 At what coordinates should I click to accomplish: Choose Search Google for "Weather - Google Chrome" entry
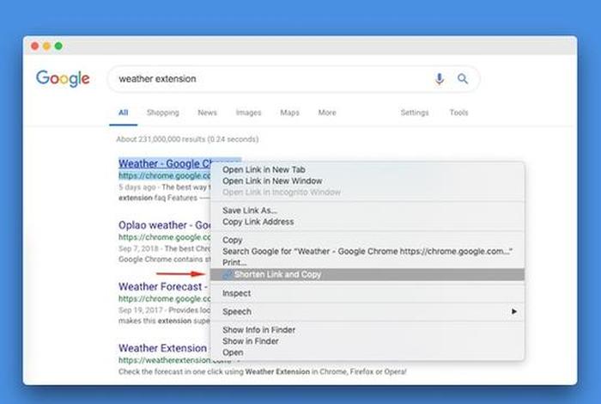point(367,251)
